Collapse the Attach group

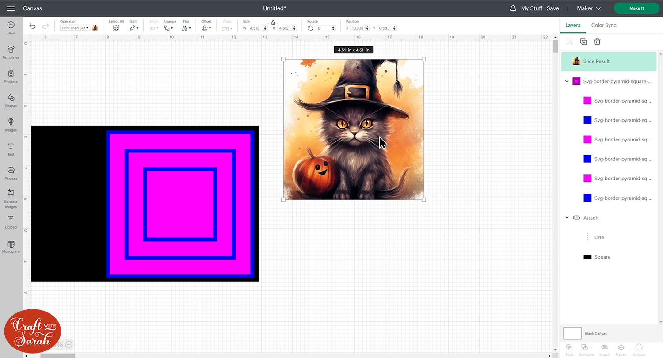click(x=567, y=217)
